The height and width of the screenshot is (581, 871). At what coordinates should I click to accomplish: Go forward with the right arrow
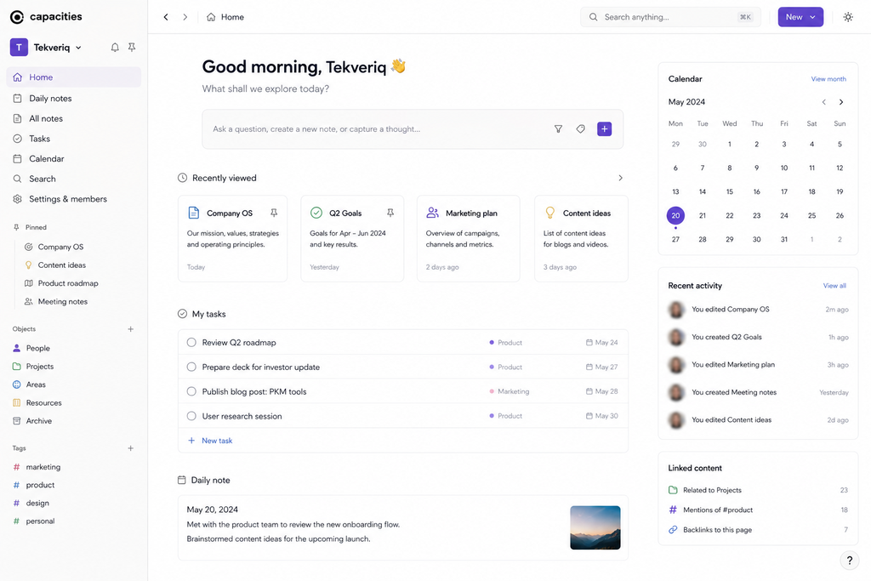pyautogui.click(x=185, y=17)
